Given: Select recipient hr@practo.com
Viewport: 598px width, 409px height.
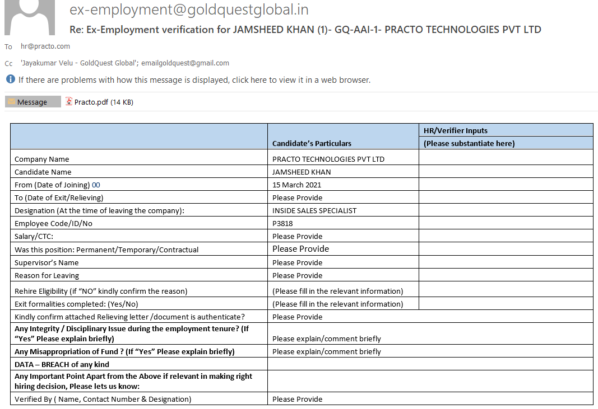Looking at the screenshot, I should pos(45,46).
